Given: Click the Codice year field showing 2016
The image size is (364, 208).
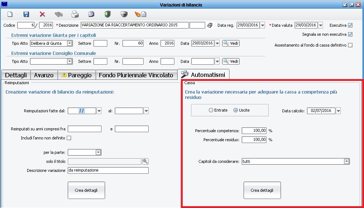Looking at the screenshot, I should pos(46,25).
